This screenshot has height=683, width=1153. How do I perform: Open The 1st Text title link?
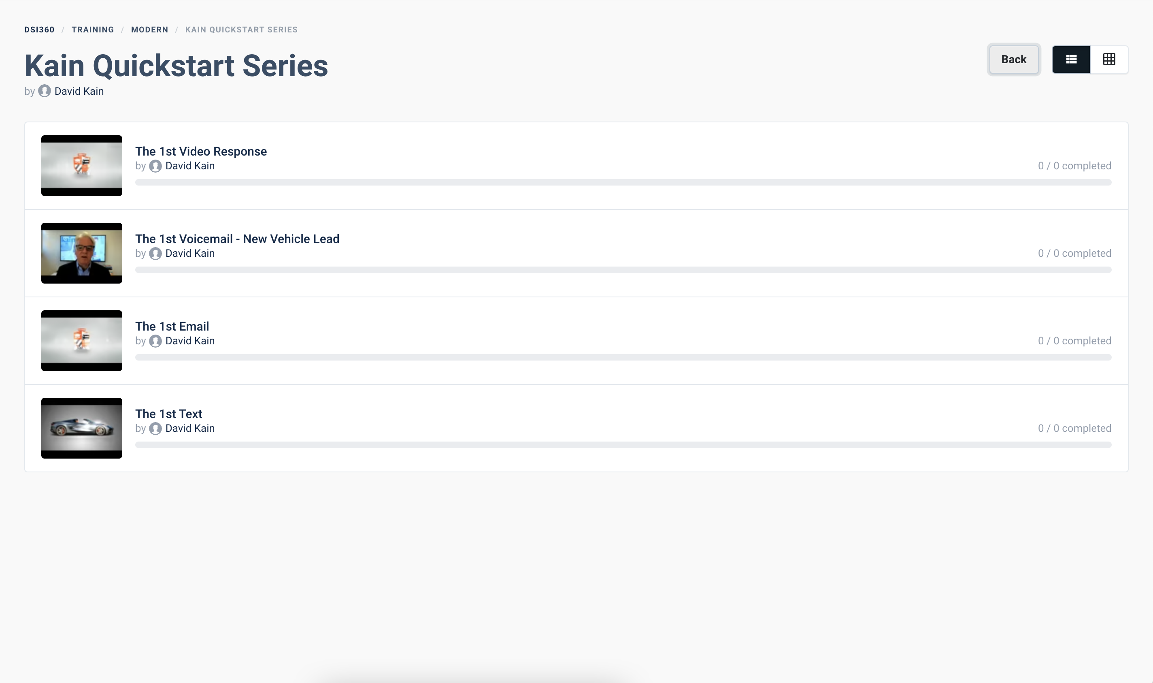169,414
